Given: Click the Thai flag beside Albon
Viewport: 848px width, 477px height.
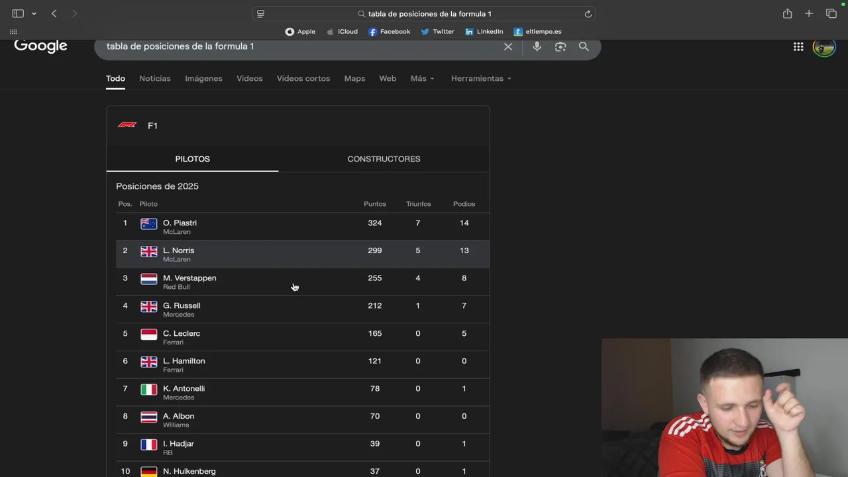Looking at the screenshot, I should click(149, 417).
